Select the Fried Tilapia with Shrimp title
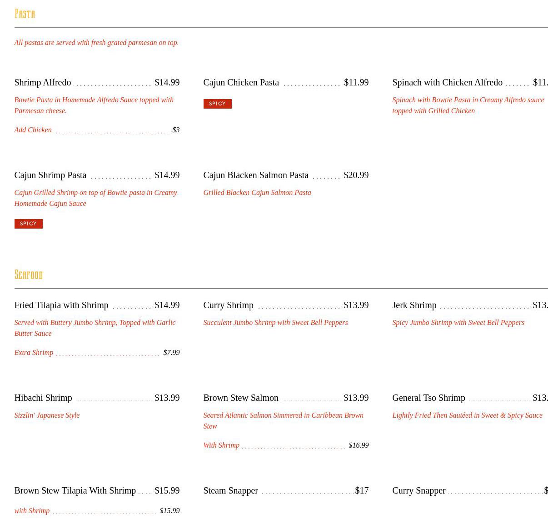This screenshot has height=519, width=548. click(61, 305)
